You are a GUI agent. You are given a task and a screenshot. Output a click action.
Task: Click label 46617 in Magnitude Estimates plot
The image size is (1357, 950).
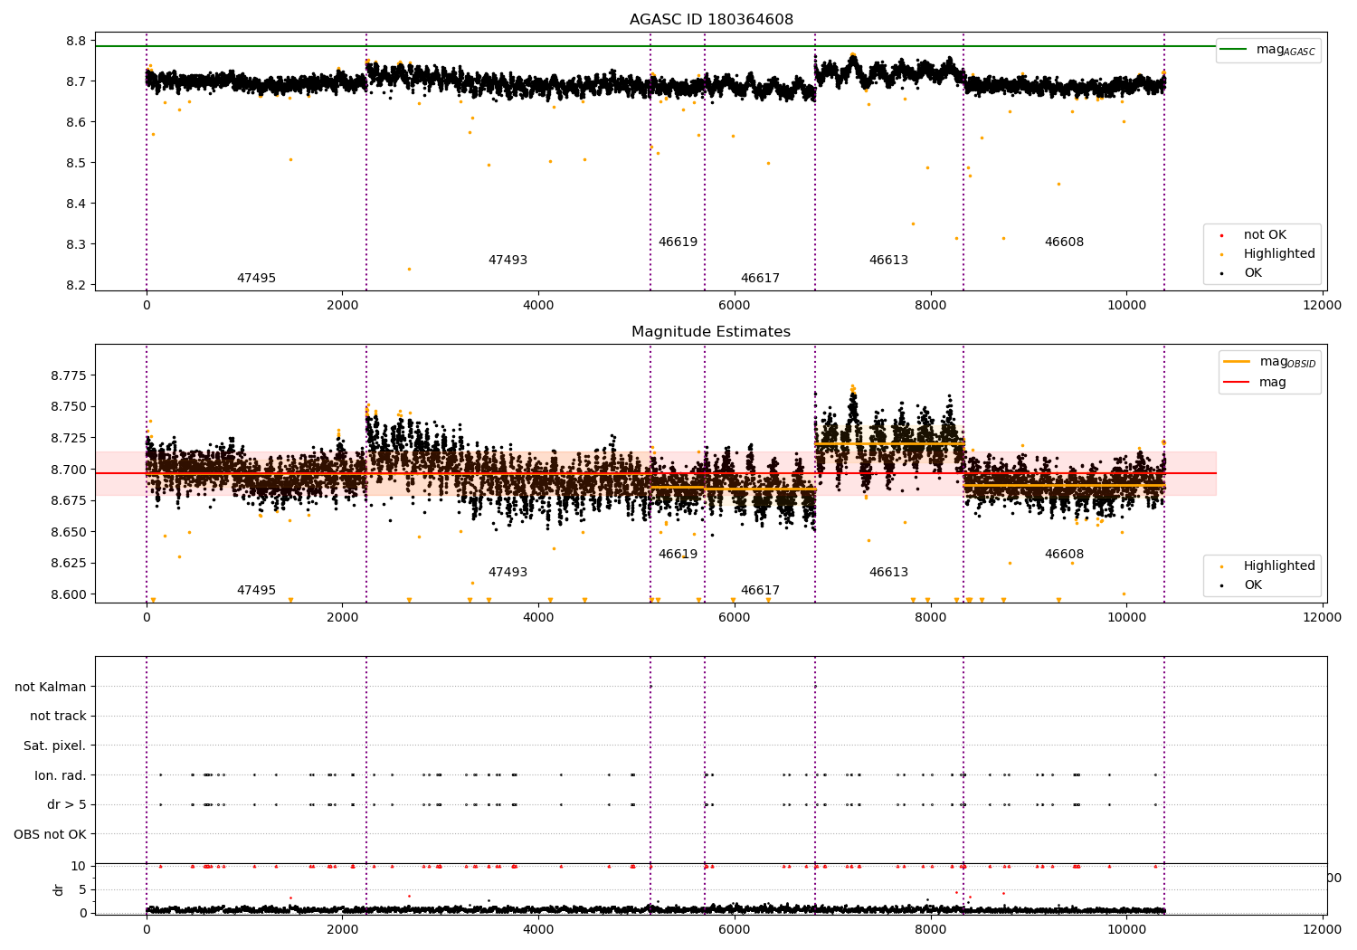[x=760, y=591]
